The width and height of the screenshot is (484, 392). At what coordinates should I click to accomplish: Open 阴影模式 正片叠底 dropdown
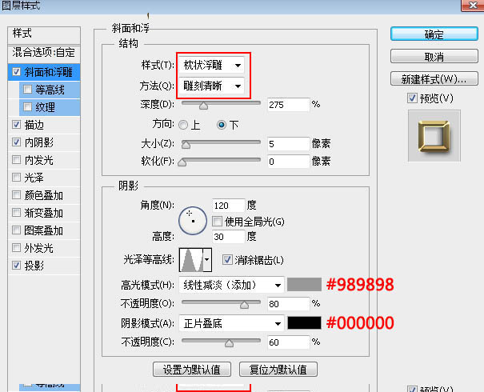pos(231,323)
